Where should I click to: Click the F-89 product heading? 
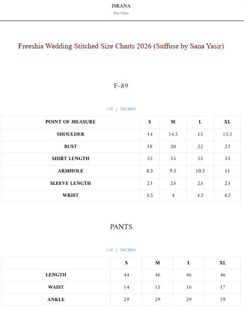[x=121, y=86]
